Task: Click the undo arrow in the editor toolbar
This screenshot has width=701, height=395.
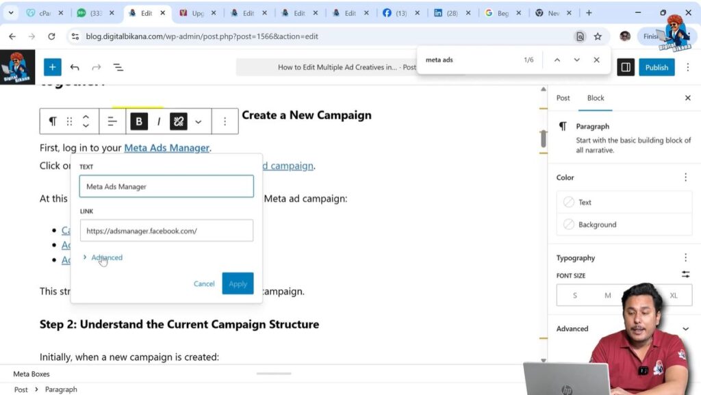Action: click(x=75, y=67)
